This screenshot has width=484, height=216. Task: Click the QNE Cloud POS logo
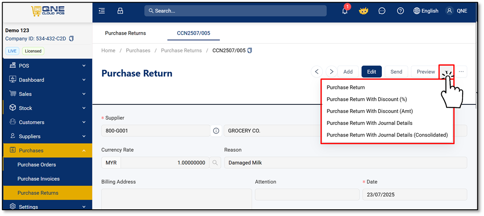click(x=48, y=11)
